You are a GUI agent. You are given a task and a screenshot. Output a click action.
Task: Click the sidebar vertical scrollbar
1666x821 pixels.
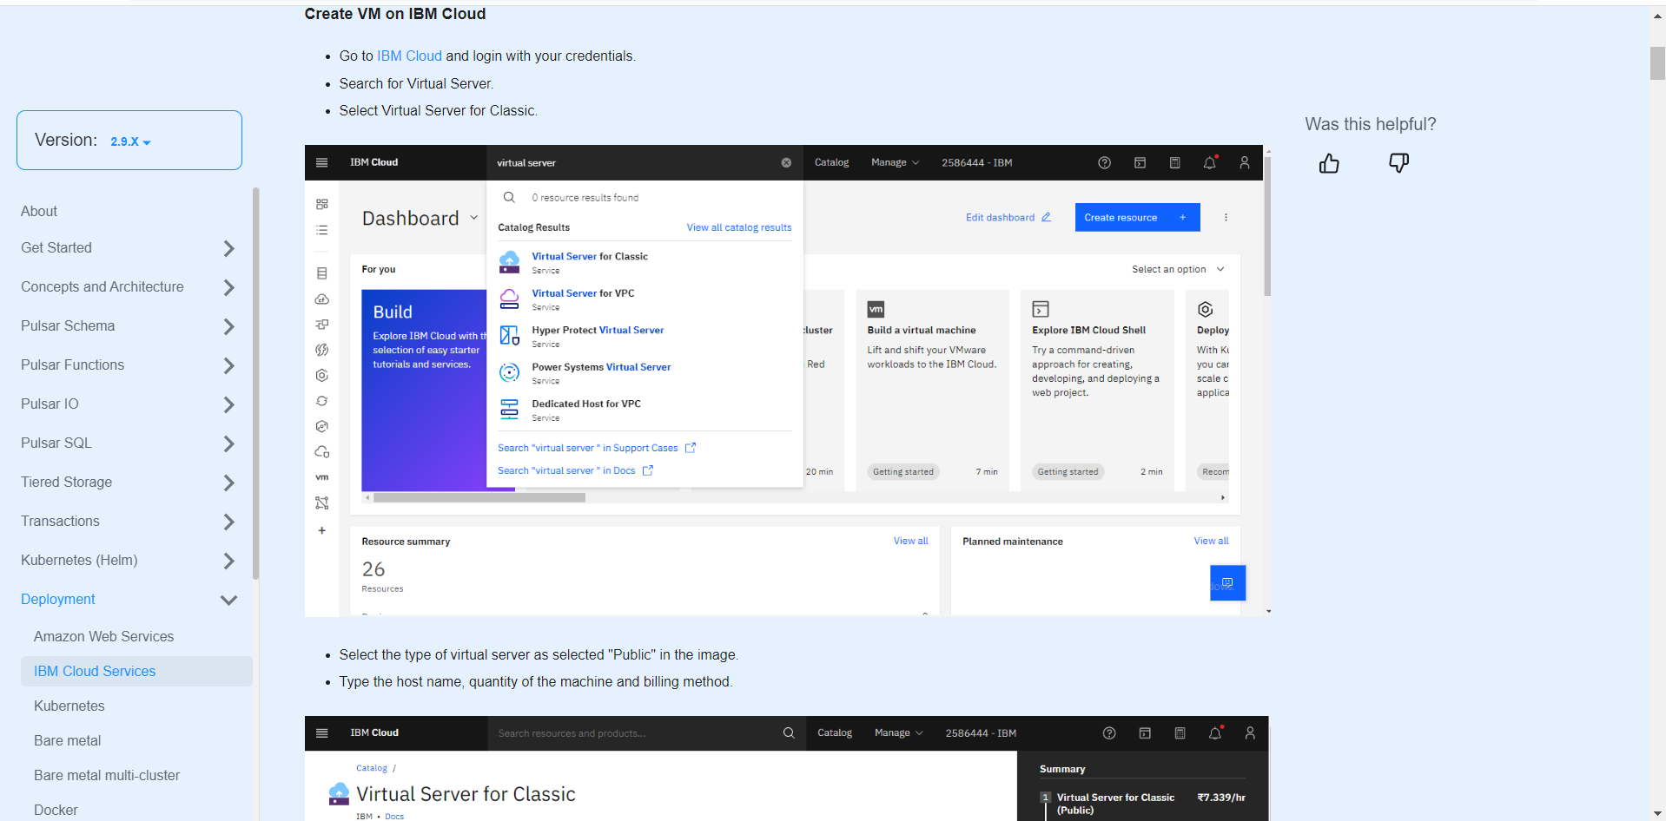(255, 383)
